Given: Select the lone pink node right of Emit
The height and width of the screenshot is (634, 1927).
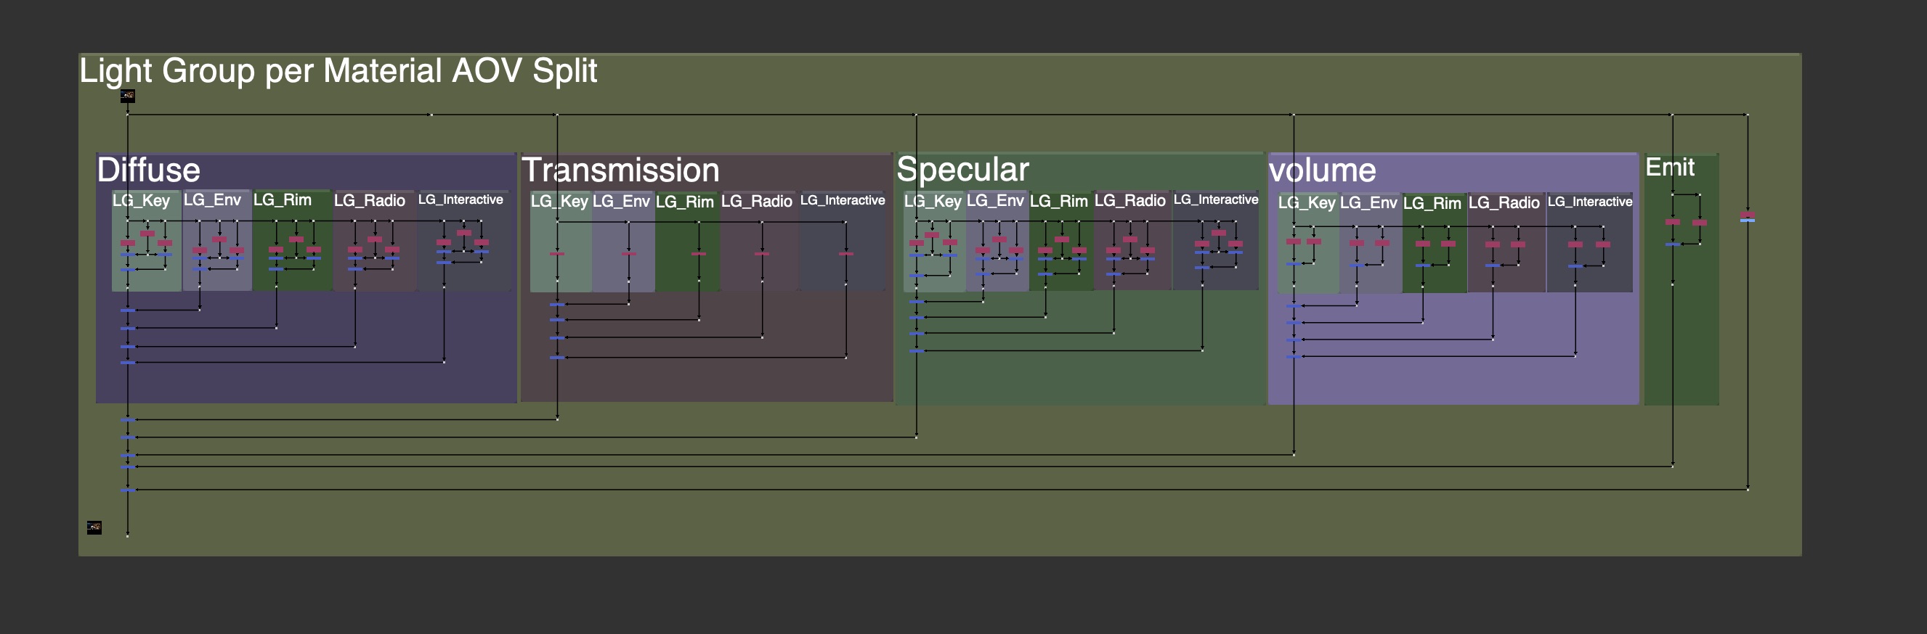Looking at the screenshot, I should 1748,215.
